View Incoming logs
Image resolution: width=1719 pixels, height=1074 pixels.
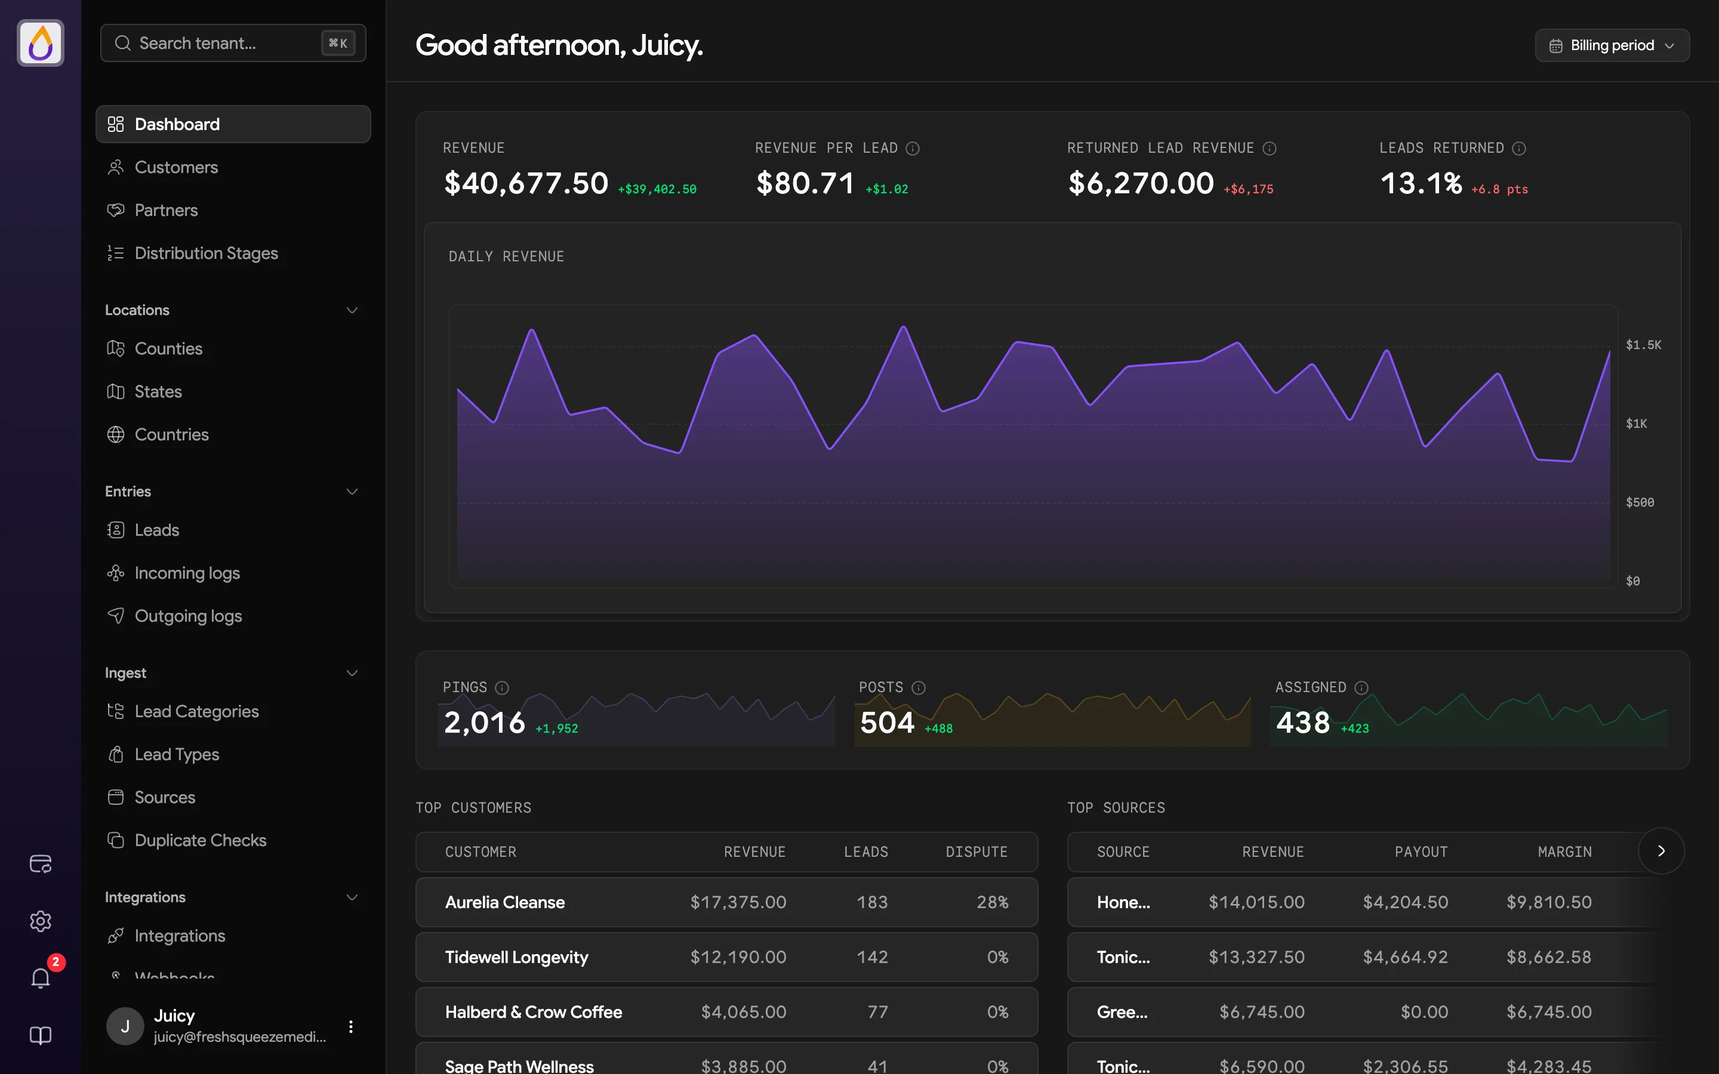click(233, 573)
